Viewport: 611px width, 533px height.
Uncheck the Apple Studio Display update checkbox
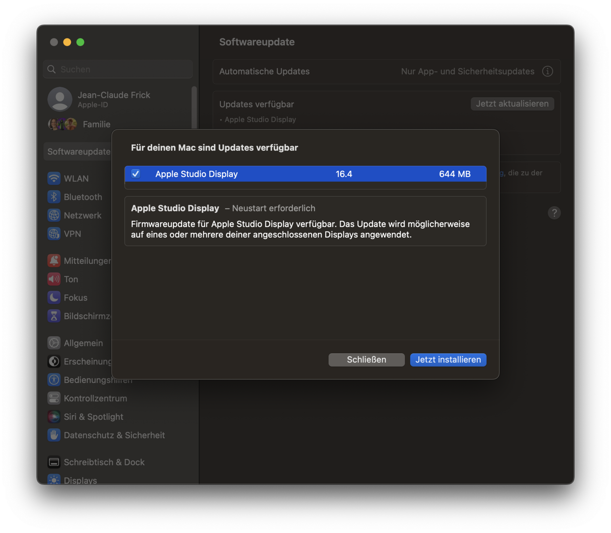coord(136,174)
